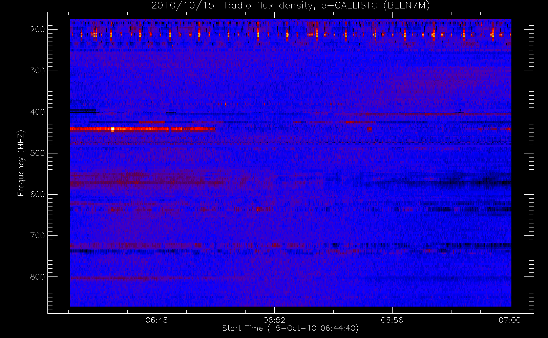The width and height of the screenshot is (548, 338).
Task: Click the 200 frequency tick label
Action: point(37,29)
